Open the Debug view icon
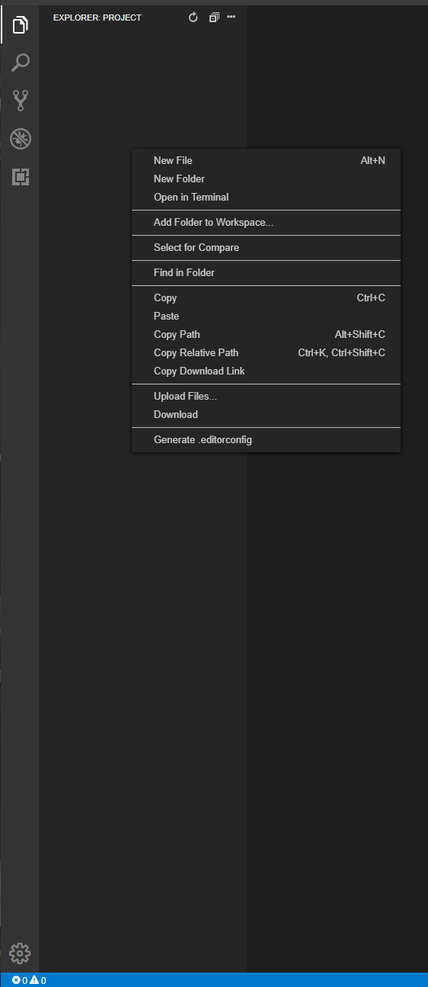The width and height of the screenshot is (428, 987). click(20, 139)
